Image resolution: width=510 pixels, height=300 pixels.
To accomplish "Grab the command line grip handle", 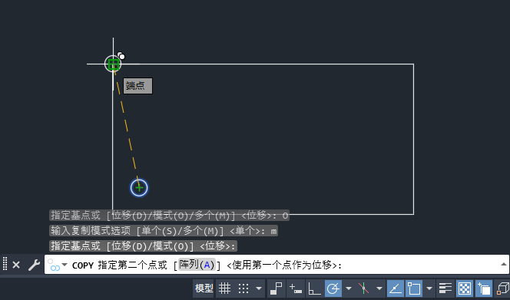I will coord(5,264).
